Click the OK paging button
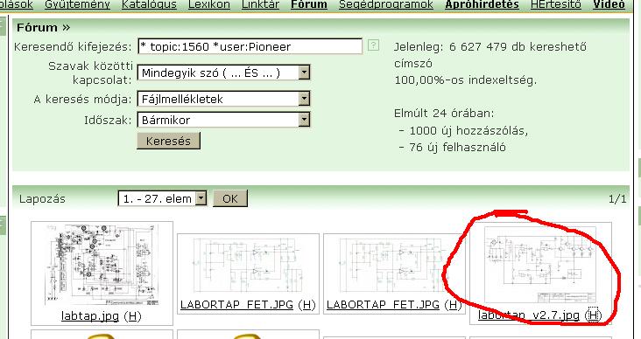 tap(230, 198)
